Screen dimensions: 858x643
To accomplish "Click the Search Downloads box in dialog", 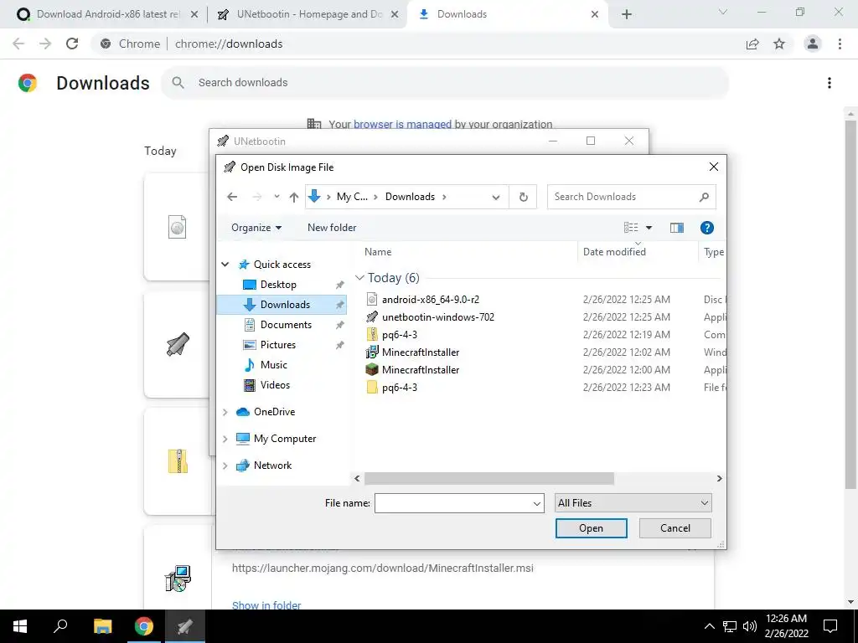I will tap(632, 197).
